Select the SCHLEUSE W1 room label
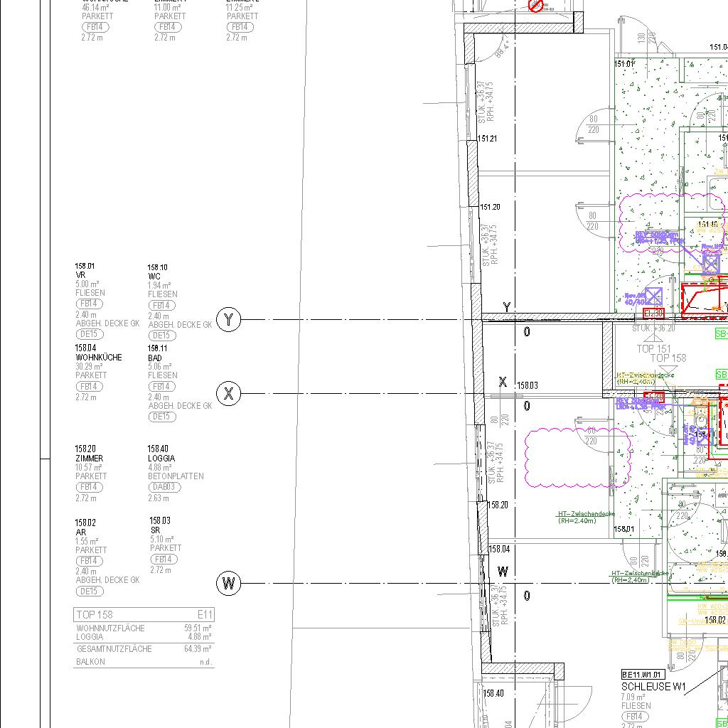 click(x=653, y=687)
